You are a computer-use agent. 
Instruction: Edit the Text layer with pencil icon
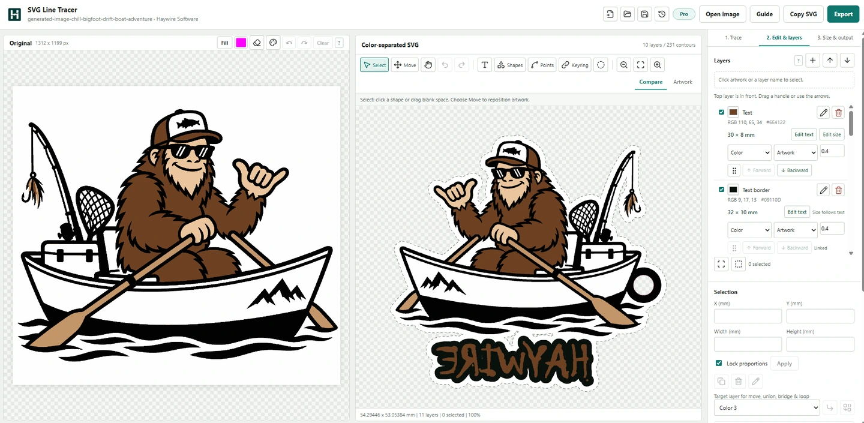point(824,112)
